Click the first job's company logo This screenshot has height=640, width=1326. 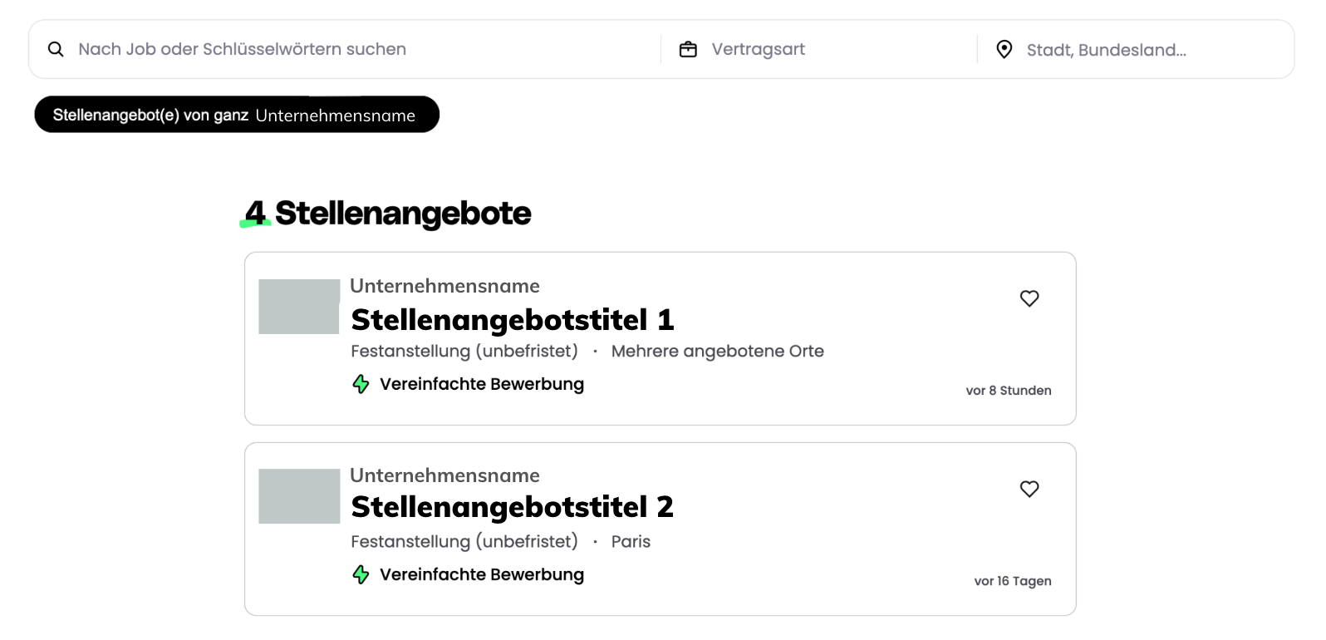click(x=299, y=307)
